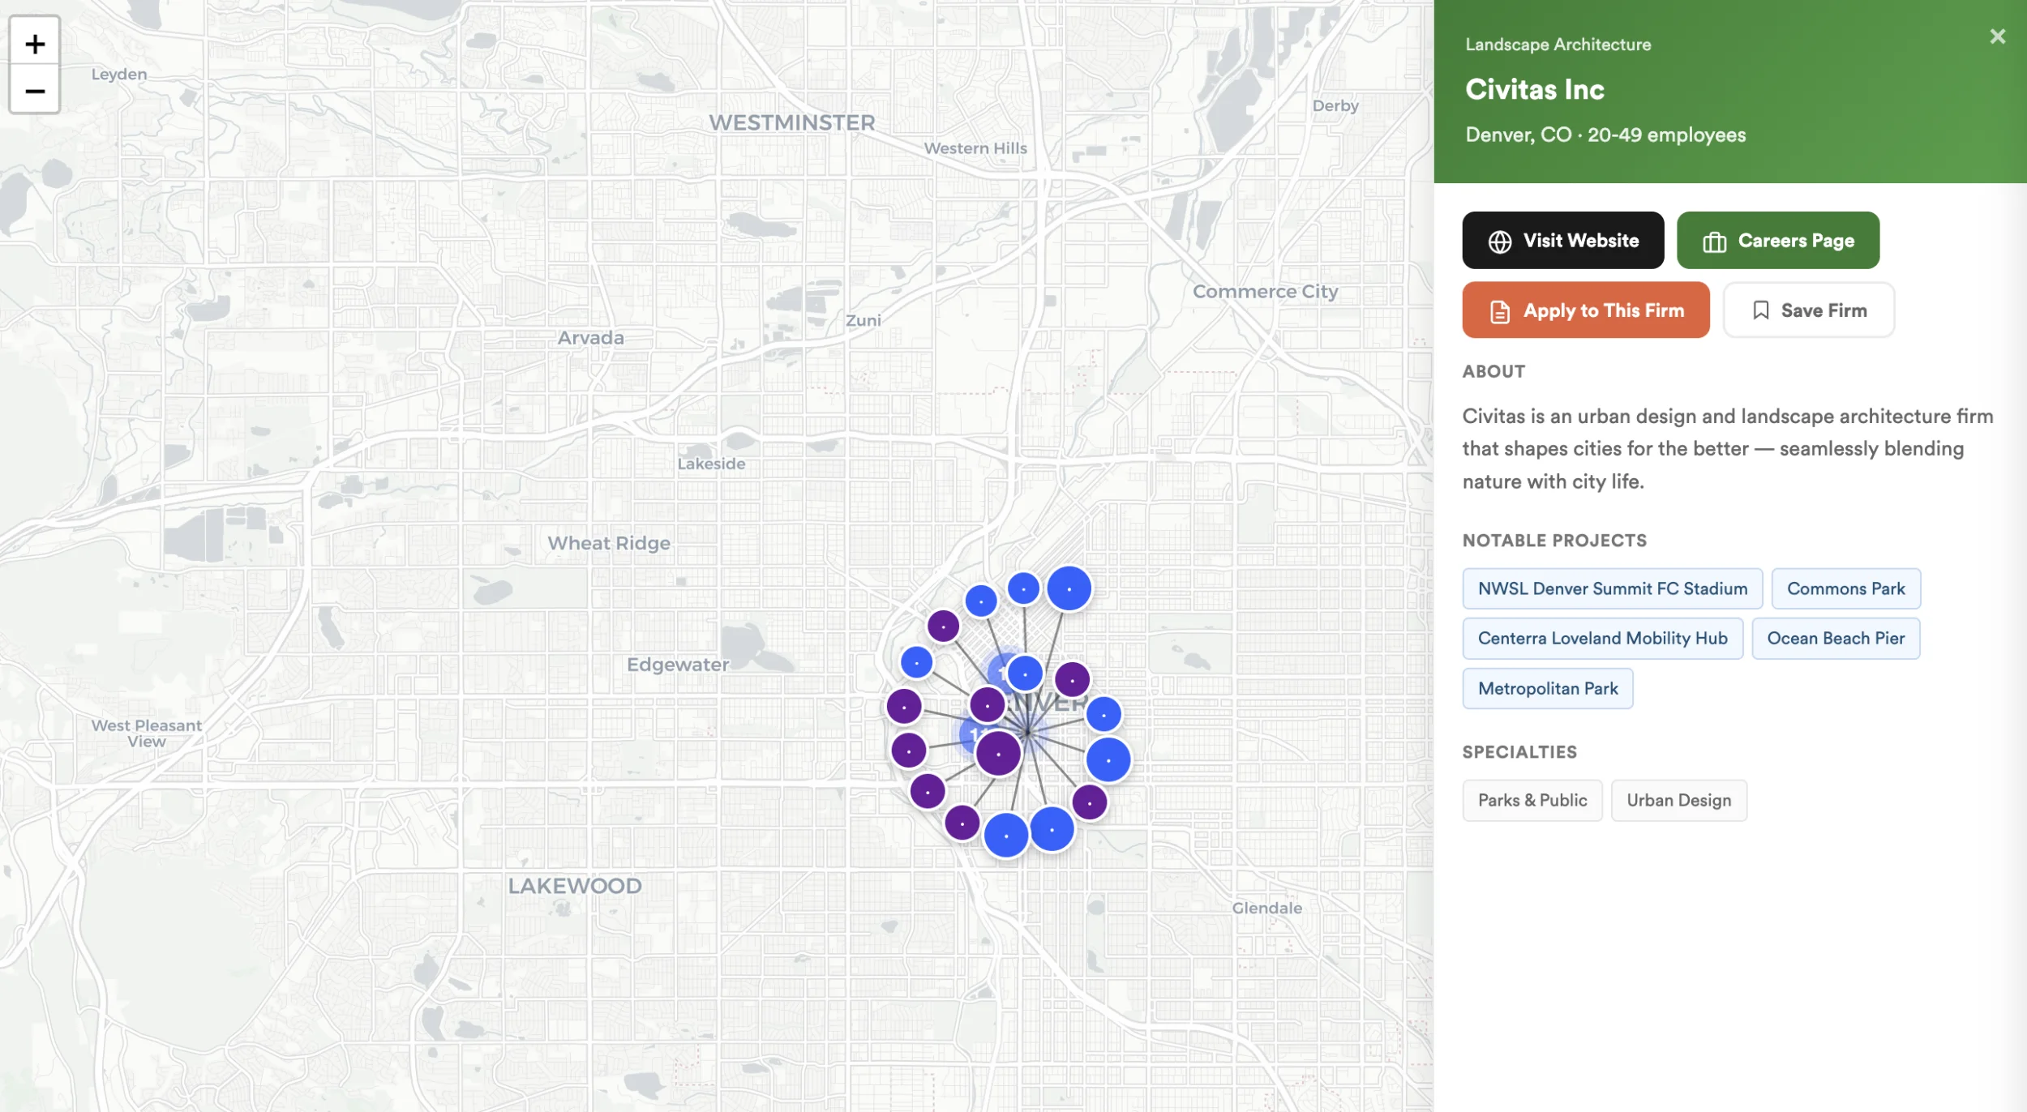Click the Zuni map label
2027x1112 pixels.
click(863, 321)
